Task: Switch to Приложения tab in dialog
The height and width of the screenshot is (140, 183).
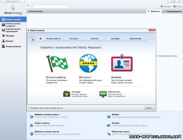Action: pos(135,39)
